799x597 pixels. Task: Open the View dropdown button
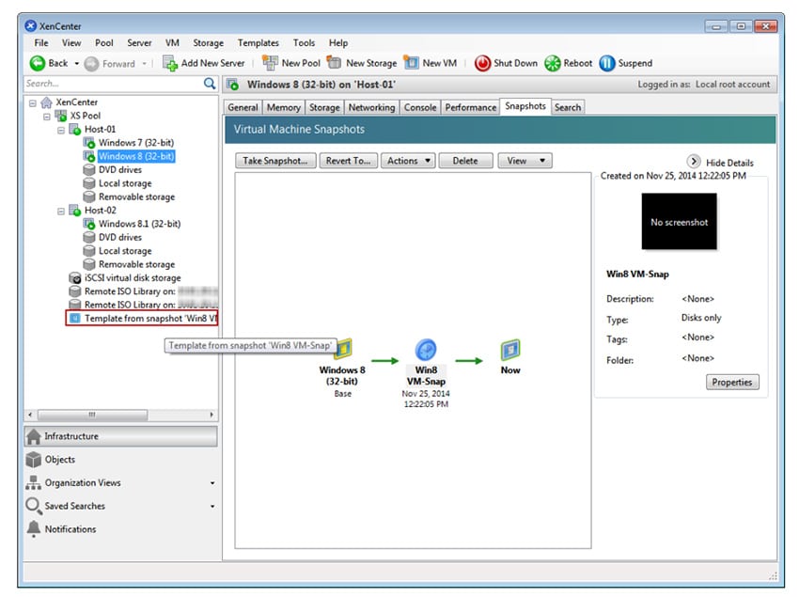tap(525, 161)
